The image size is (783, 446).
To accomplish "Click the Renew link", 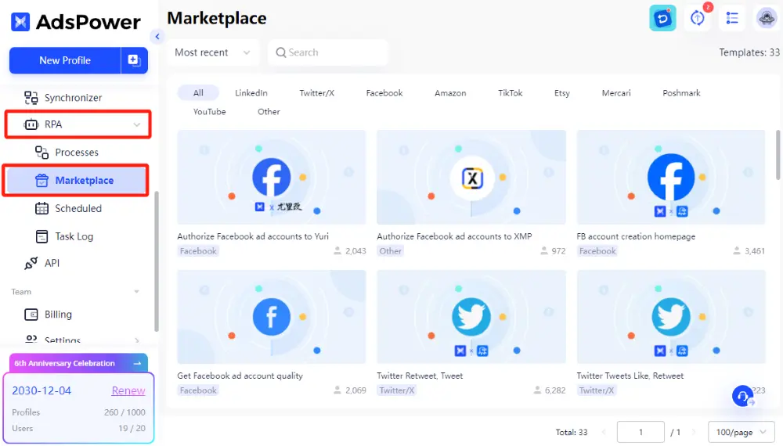I will point(128,390).
